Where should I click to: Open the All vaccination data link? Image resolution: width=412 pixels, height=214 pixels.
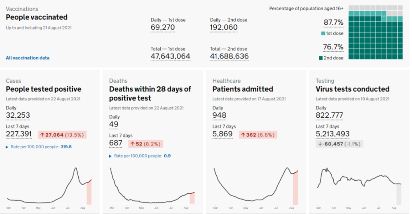tap(28, 58)
